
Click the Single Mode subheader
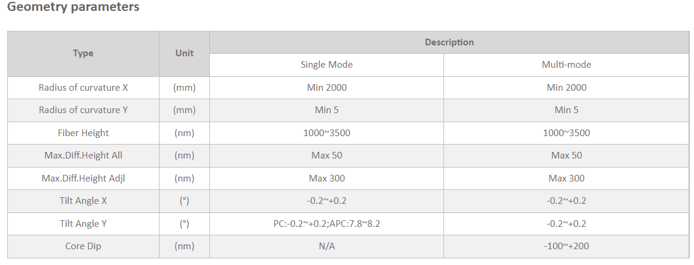[x=326, y=65]
